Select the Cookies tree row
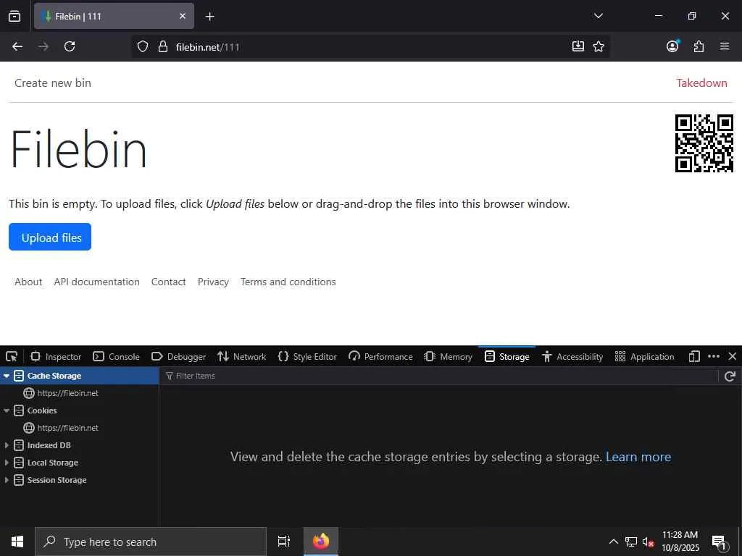This screenshot has width=742, height=556. coord(80,410)
